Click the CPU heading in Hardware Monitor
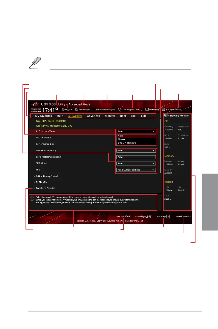This screenshot has width=218, height=329. pos(167,121)
